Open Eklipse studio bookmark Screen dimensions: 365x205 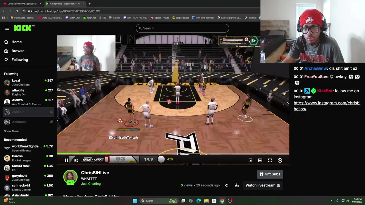[x=181, y=18]
